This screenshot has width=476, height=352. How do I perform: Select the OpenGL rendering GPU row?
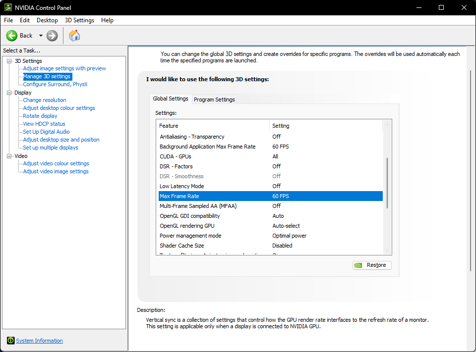click(271, 226)
